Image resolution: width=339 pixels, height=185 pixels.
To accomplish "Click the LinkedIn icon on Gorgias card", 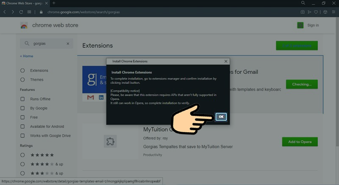I will coord(101,98).
